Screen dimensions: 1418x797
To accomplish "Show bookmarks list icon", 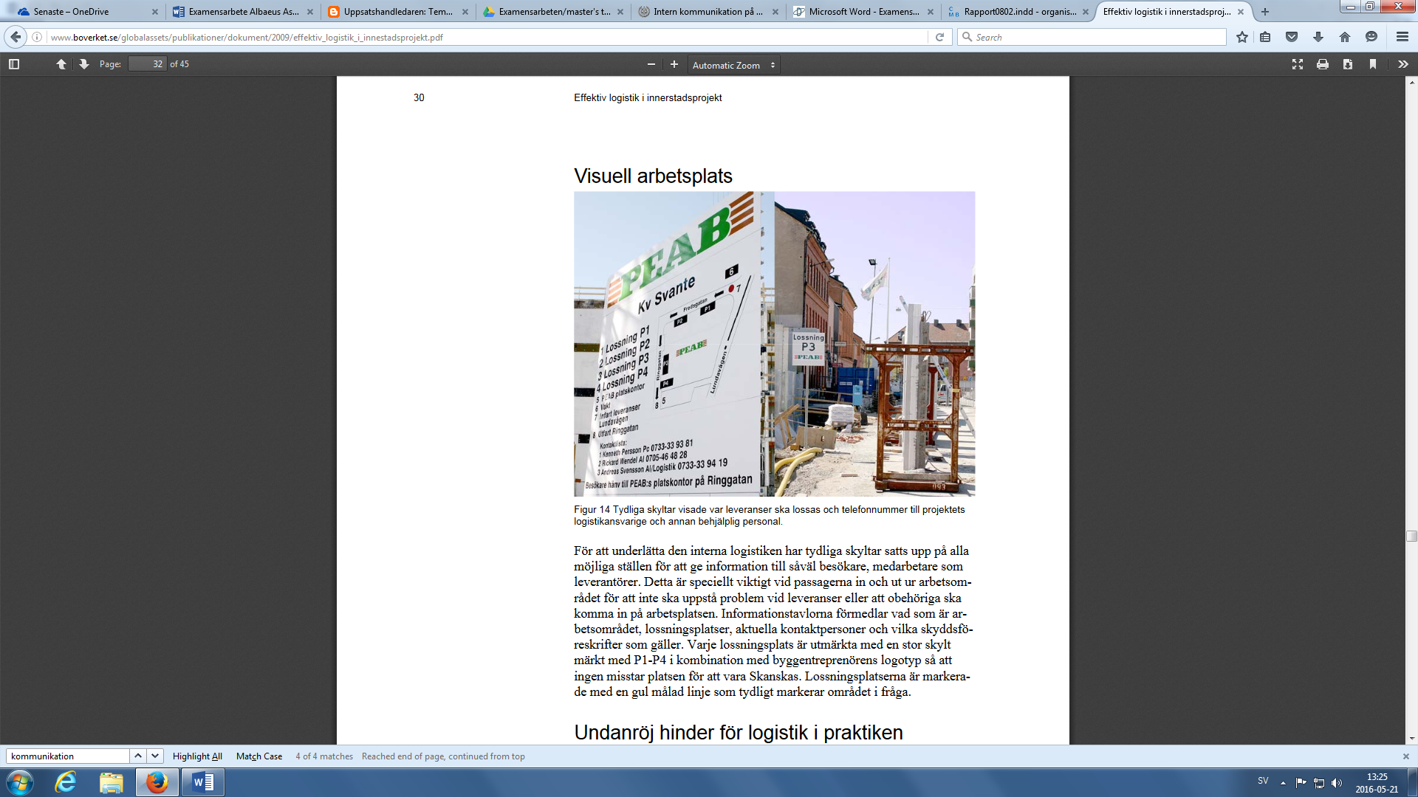I will point(1265,37).
